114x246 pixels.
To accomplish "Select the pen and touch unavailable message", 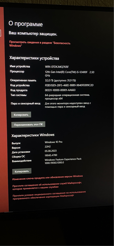I will (68, 105).
